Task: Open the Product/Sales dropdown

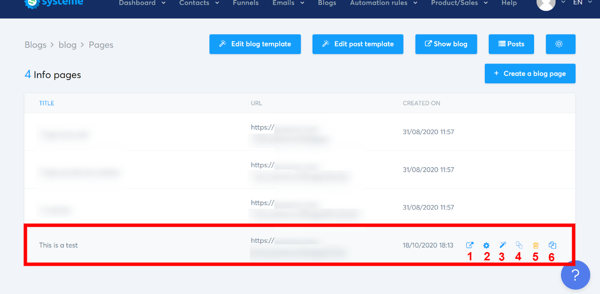Action: point(455,3)
